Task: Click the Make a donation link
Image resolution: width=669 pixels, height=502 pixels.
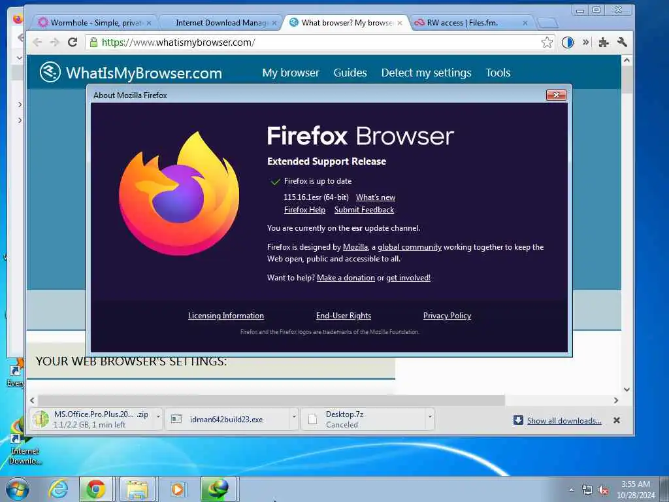Action: [x=346, y=277]
